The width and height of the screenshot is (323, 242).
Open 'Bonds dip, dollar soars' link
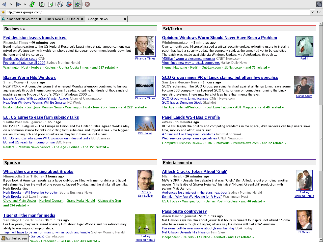click(x=20, y=58)
